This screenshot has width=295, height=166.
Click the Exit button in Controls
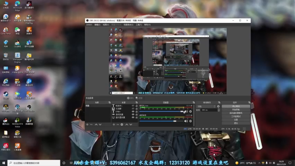click(236, 123)
